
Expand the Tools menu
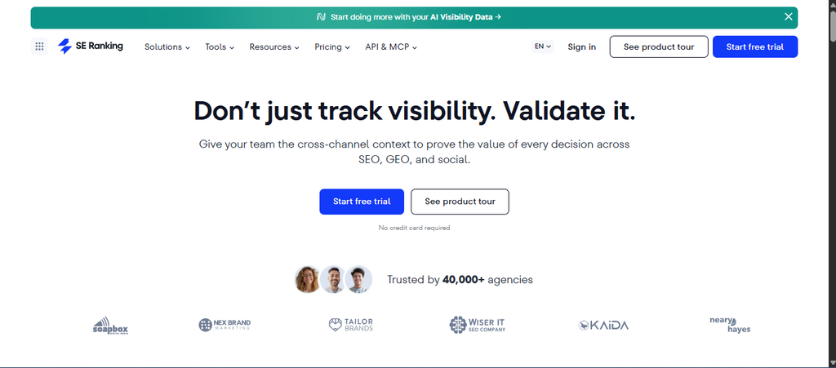click(x=220, y=47)
